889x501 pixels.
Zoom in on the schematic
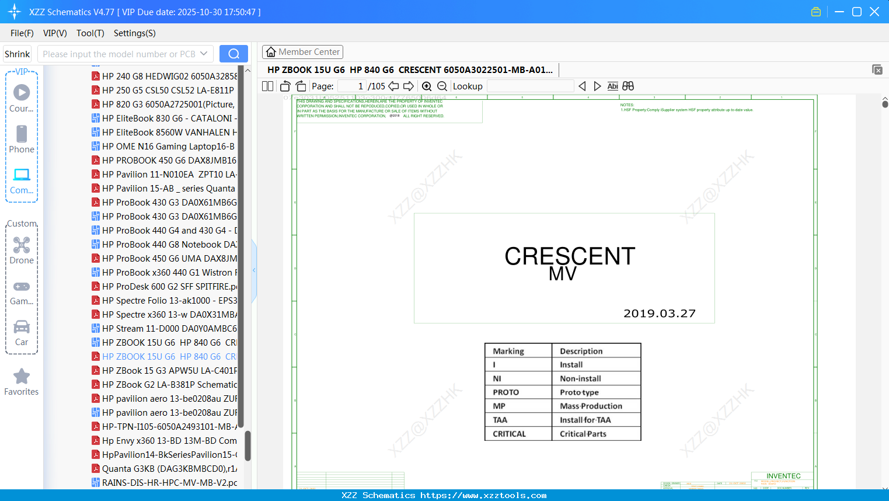pyautogui.click(x=427, y=86)
